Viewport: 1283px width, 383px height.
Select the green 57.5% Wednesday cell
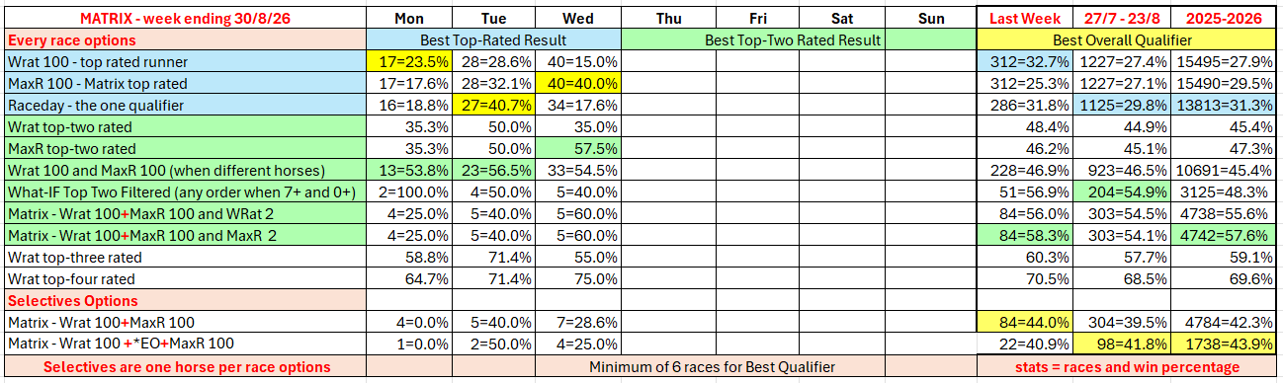point(577,149)
